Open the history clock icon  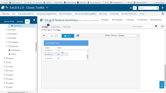(163, 14)
